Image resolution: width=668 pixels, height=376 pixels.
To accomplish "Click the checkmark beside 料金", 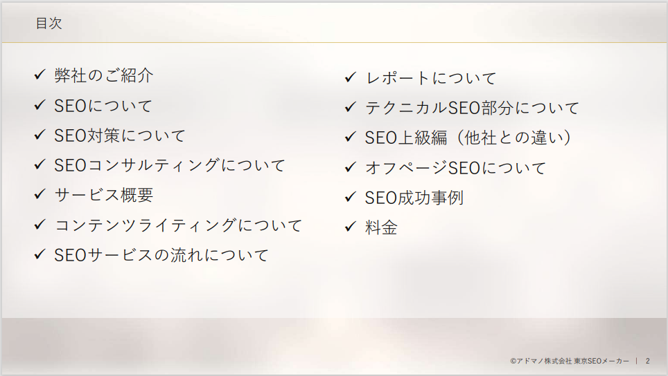I will tap(350, 227).
